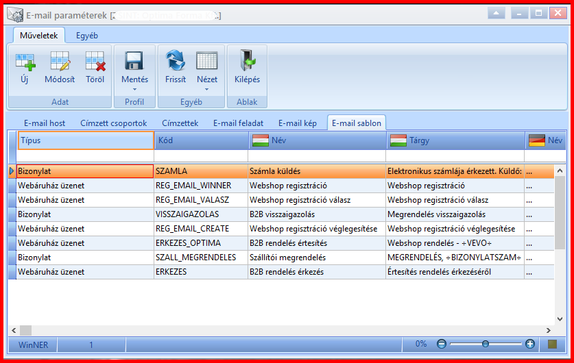
Task: Expand the Nézet dropdown arrow
Action: coord(207,89)
